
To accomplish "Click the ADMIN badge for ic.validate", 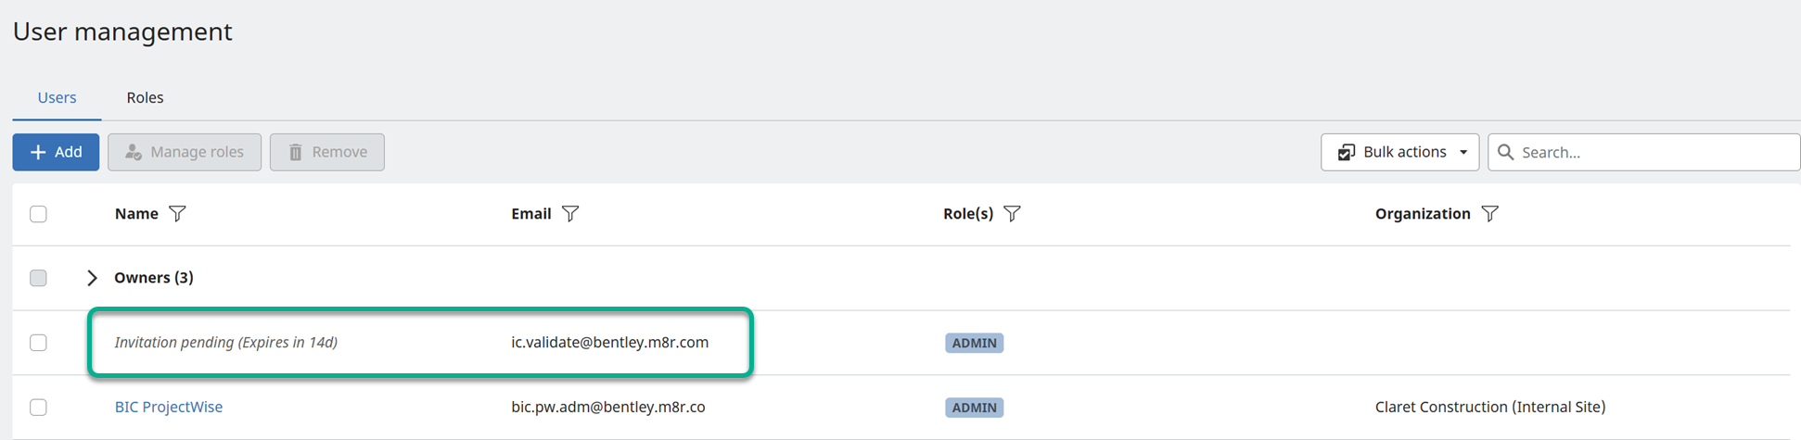I will point(974,343).
